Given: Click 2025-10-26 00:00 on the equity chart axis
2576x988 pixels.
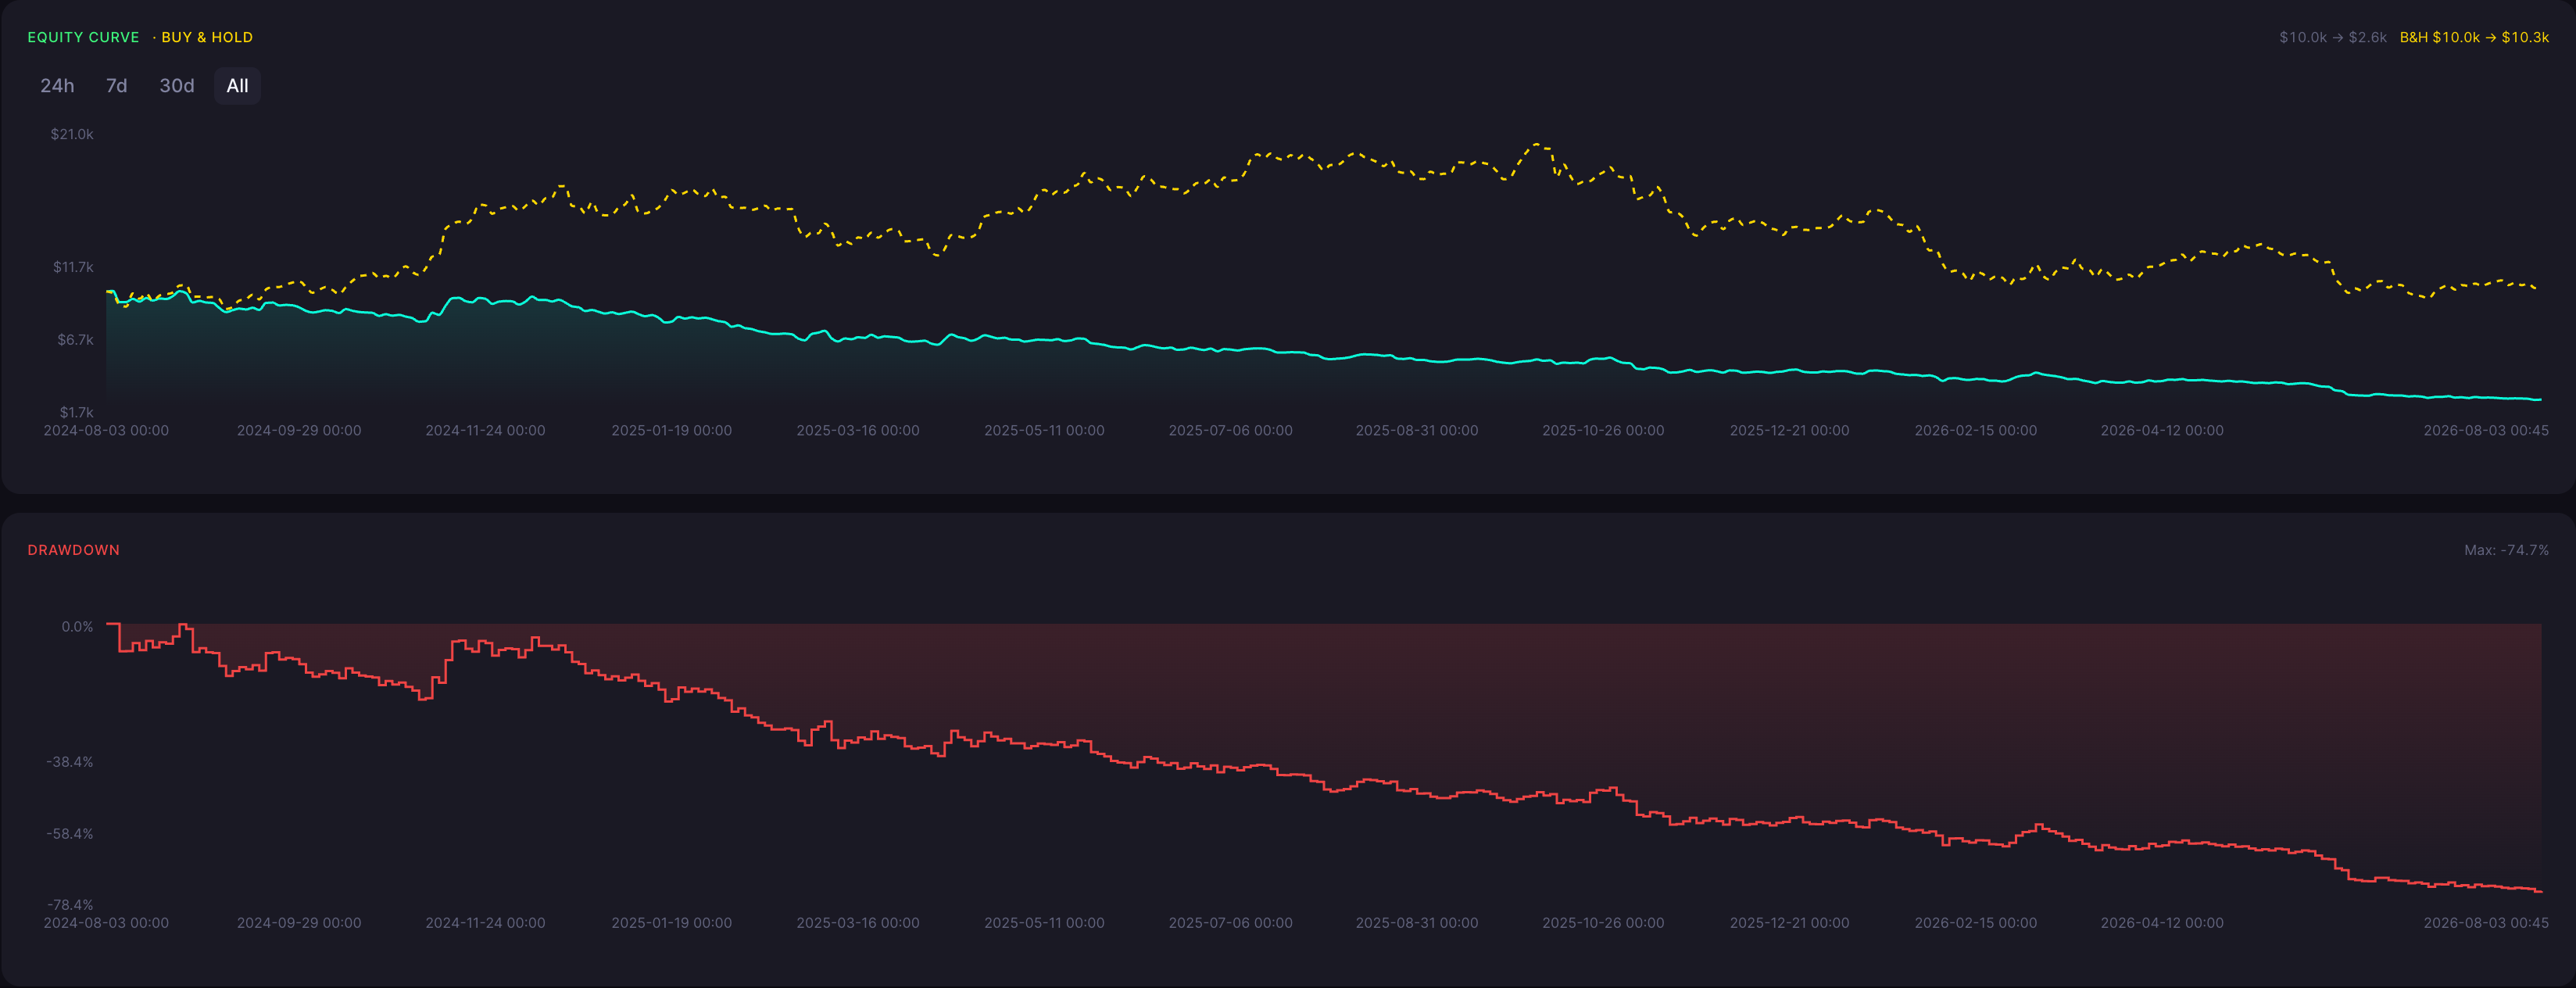Looking at the screenshot, I should [x=1603, y=431].
